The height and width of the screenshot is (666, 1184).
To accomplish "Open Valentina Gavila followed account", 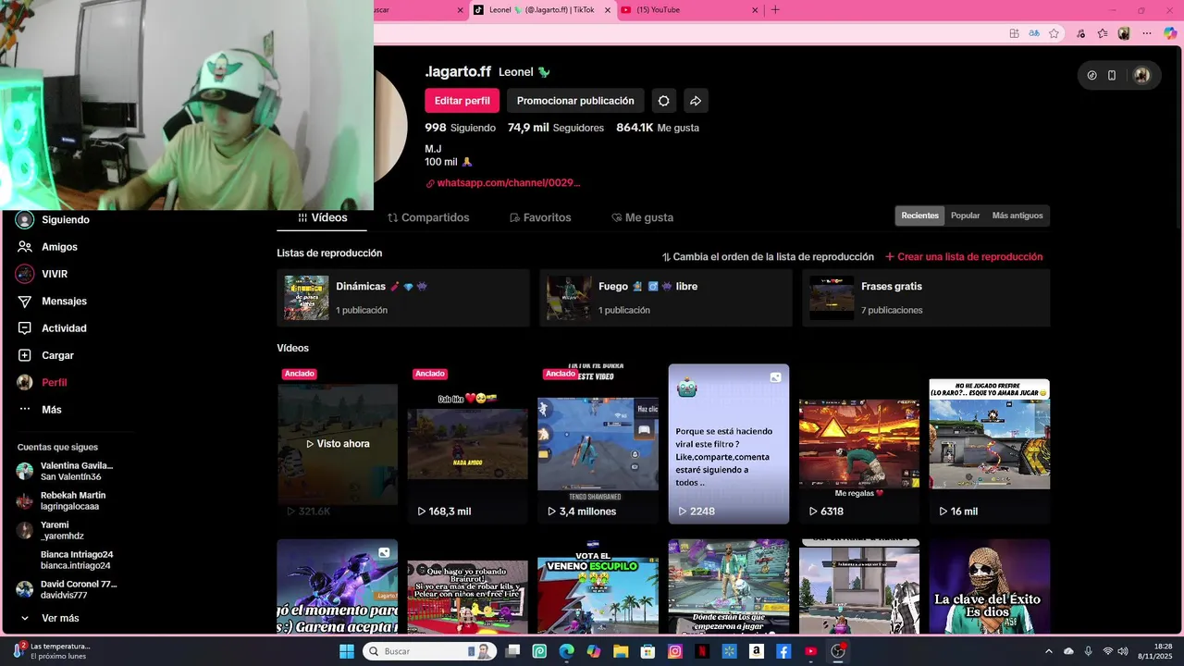I will point(67,471).
